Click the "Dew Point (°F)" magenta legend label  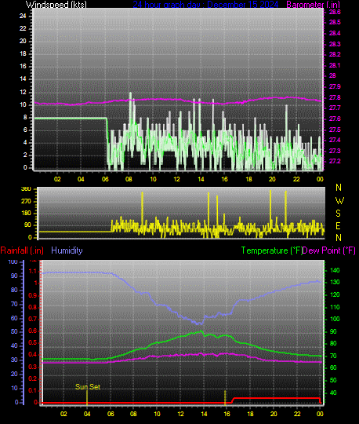[328, 250]
